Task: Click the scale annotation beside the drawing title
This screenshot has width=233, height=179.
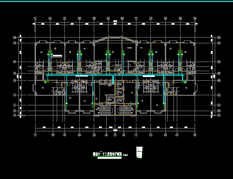Action: (126, 155)
